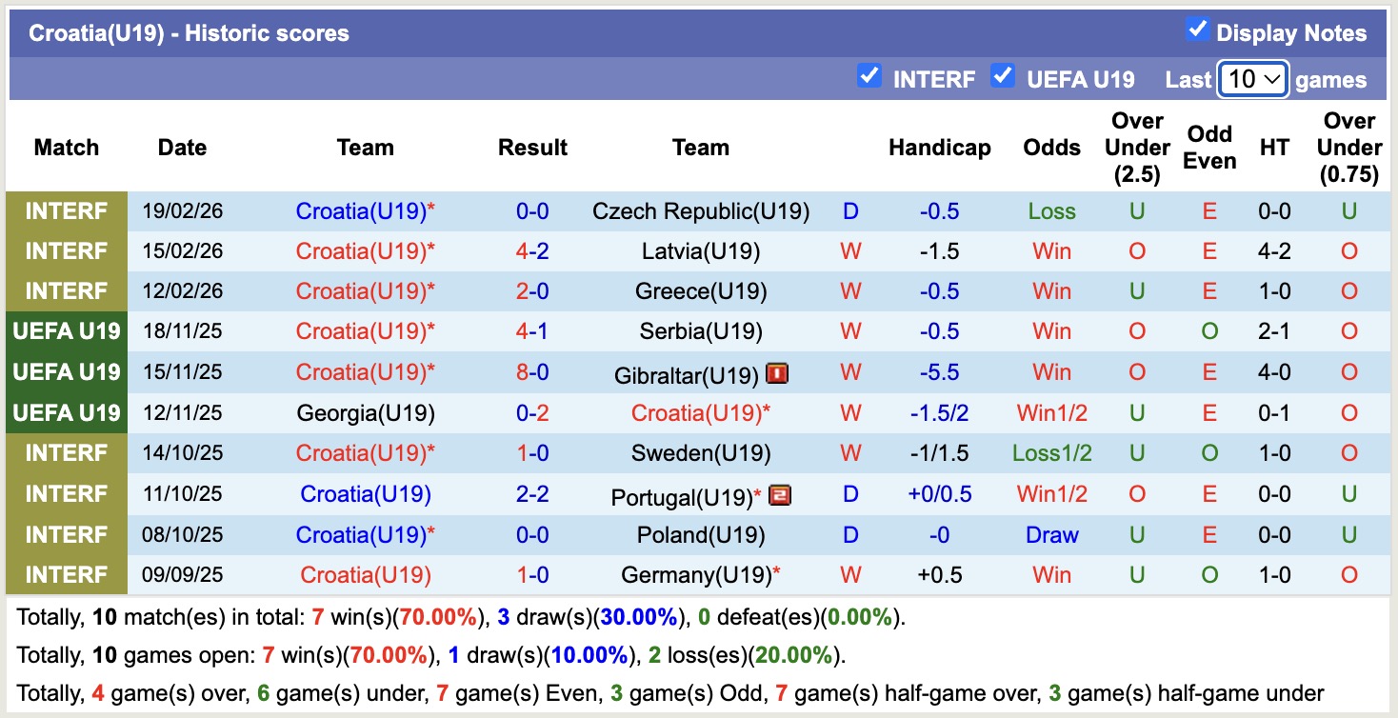Click Croatia(U19) link in the Portugal match row
This screenshot has width=1398, height=718.
366,494
